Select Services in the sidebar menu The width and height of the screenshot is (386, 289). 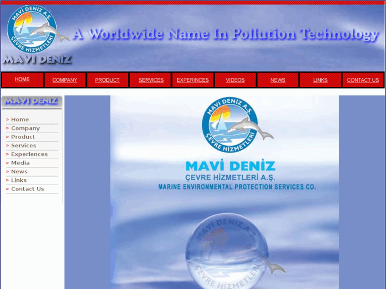(24, 146)
